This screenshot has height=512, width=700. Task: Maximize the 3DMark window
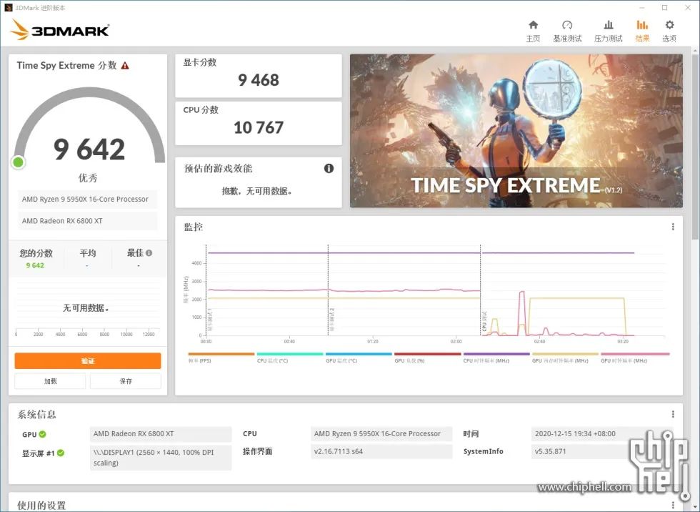(x=665, y=8)
